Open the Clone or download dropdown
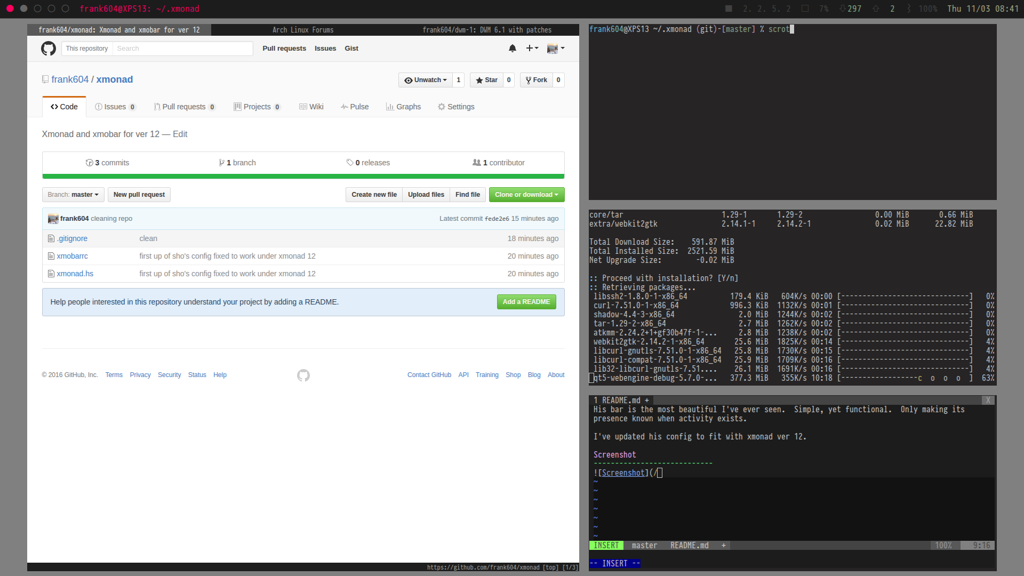The image size is (1024, 576). tap(526, 195)
